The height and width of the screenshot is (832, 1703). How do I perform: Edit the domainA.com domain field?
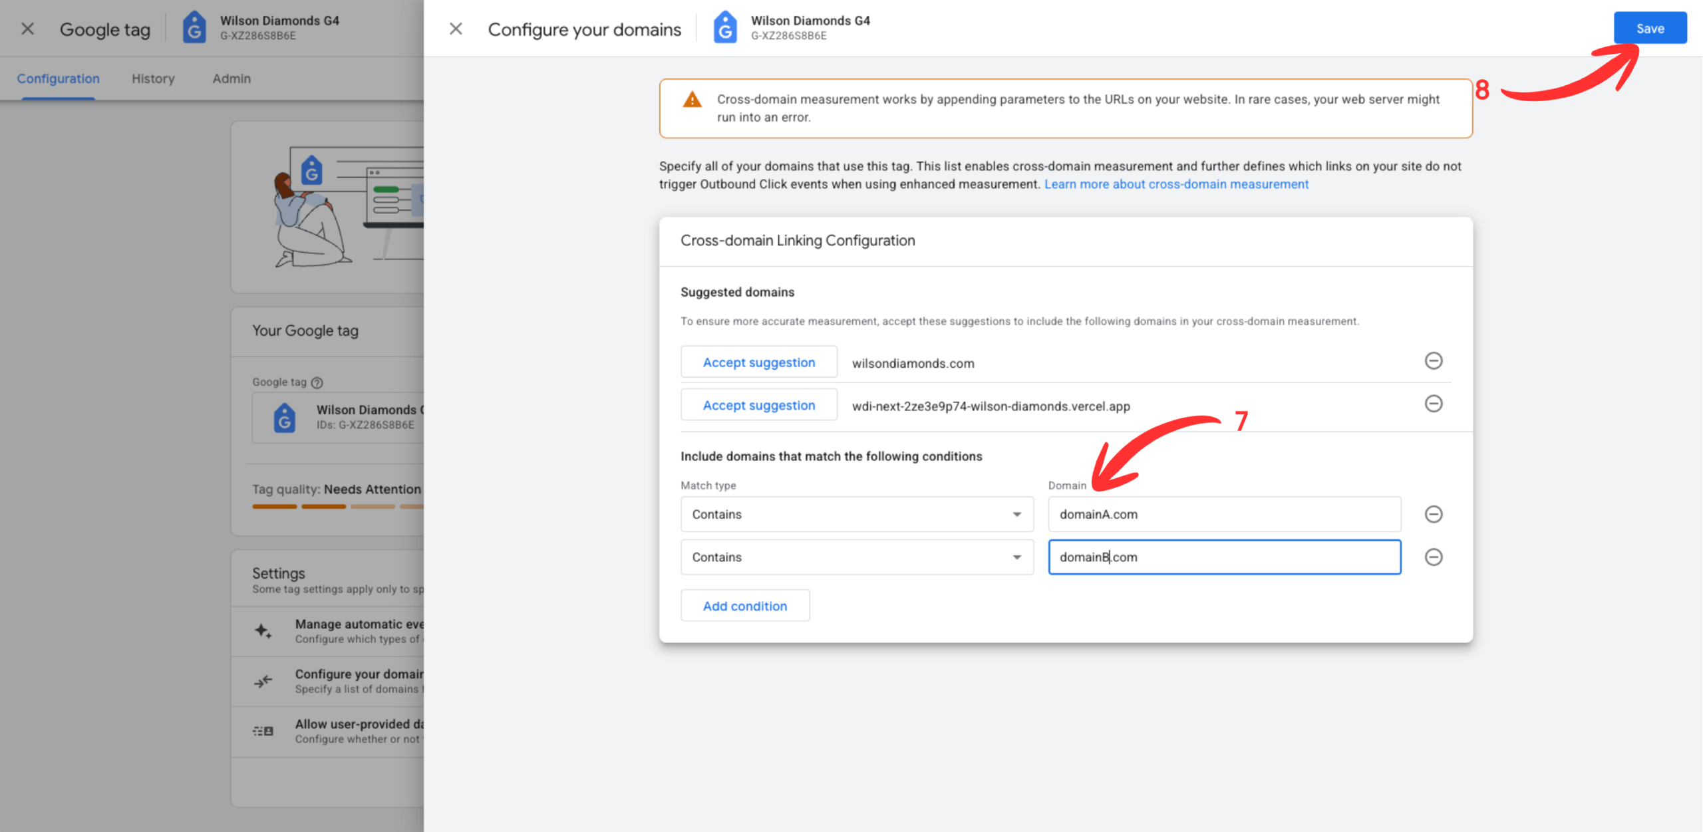pyautogui.click(x=1225, y=514)
